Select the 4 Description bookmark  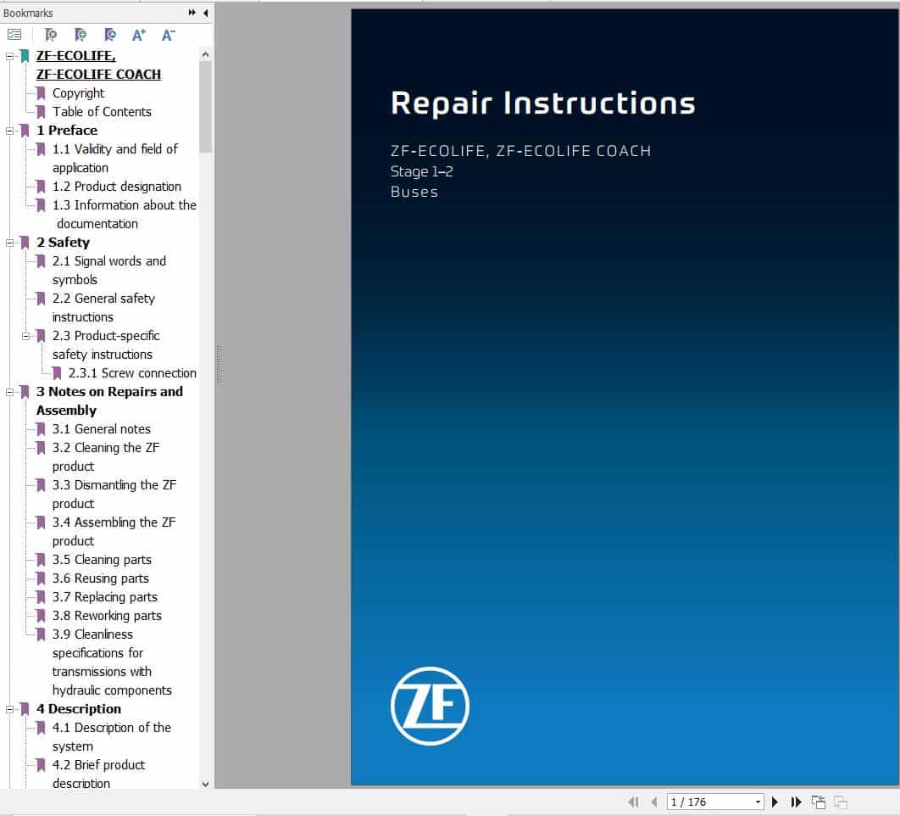coord(79,708)
